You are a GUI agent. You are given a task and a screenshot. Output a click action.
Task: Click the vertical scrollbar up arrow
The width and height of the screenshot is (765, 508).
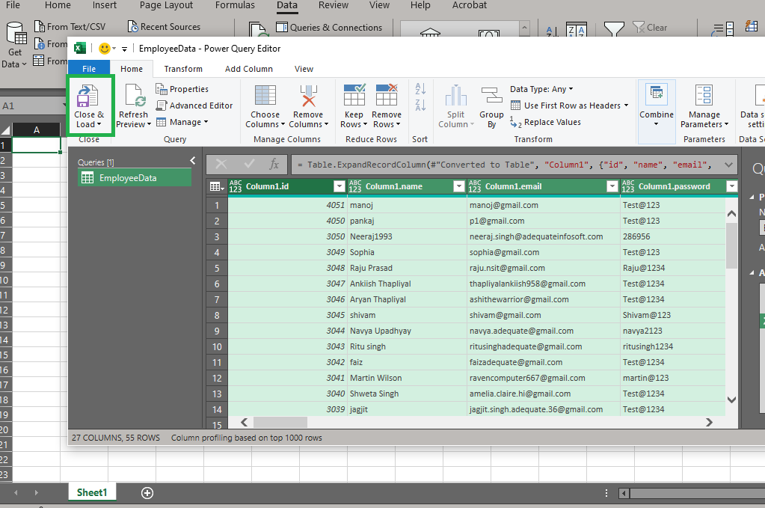(731, 213)
